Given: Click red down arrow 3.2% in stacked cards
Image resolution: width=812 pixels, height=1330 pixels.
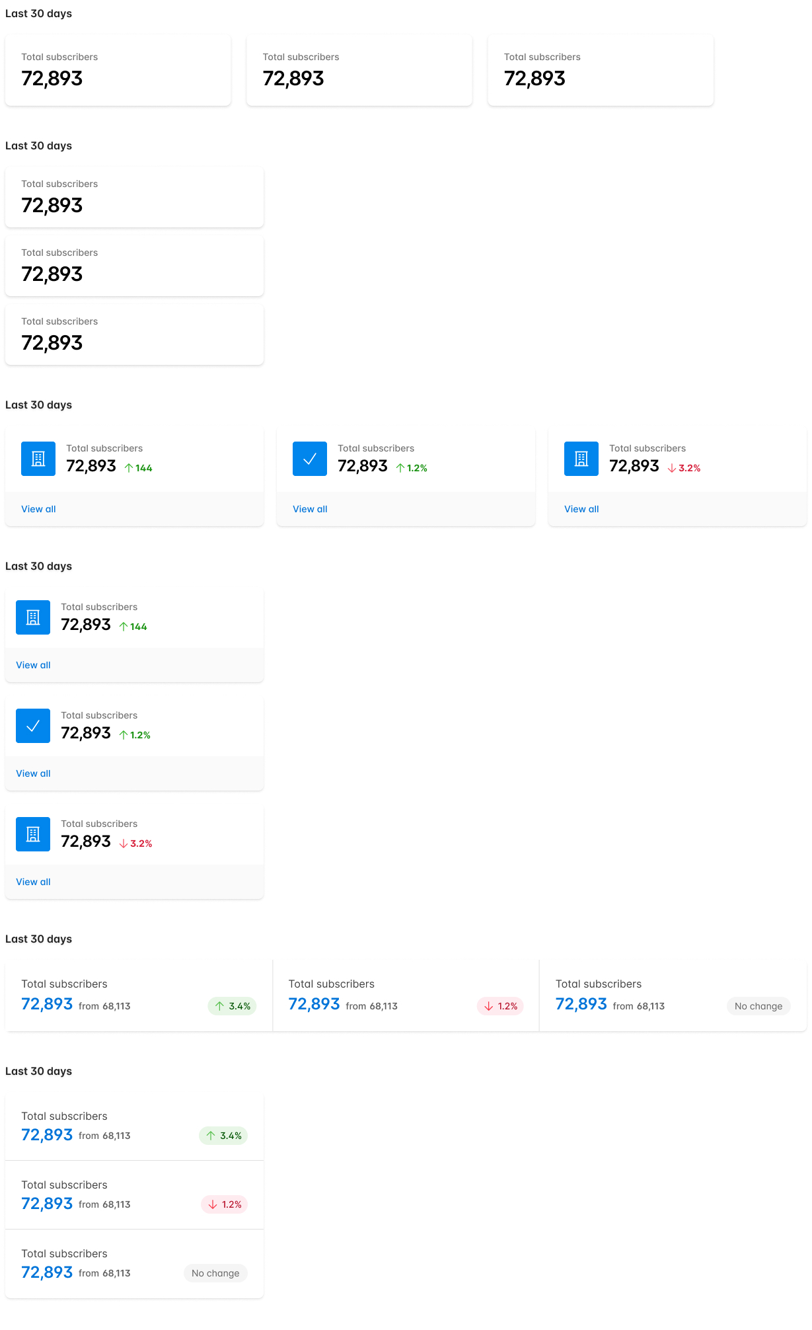Looking at the screenshot, I should coord(136,843).
